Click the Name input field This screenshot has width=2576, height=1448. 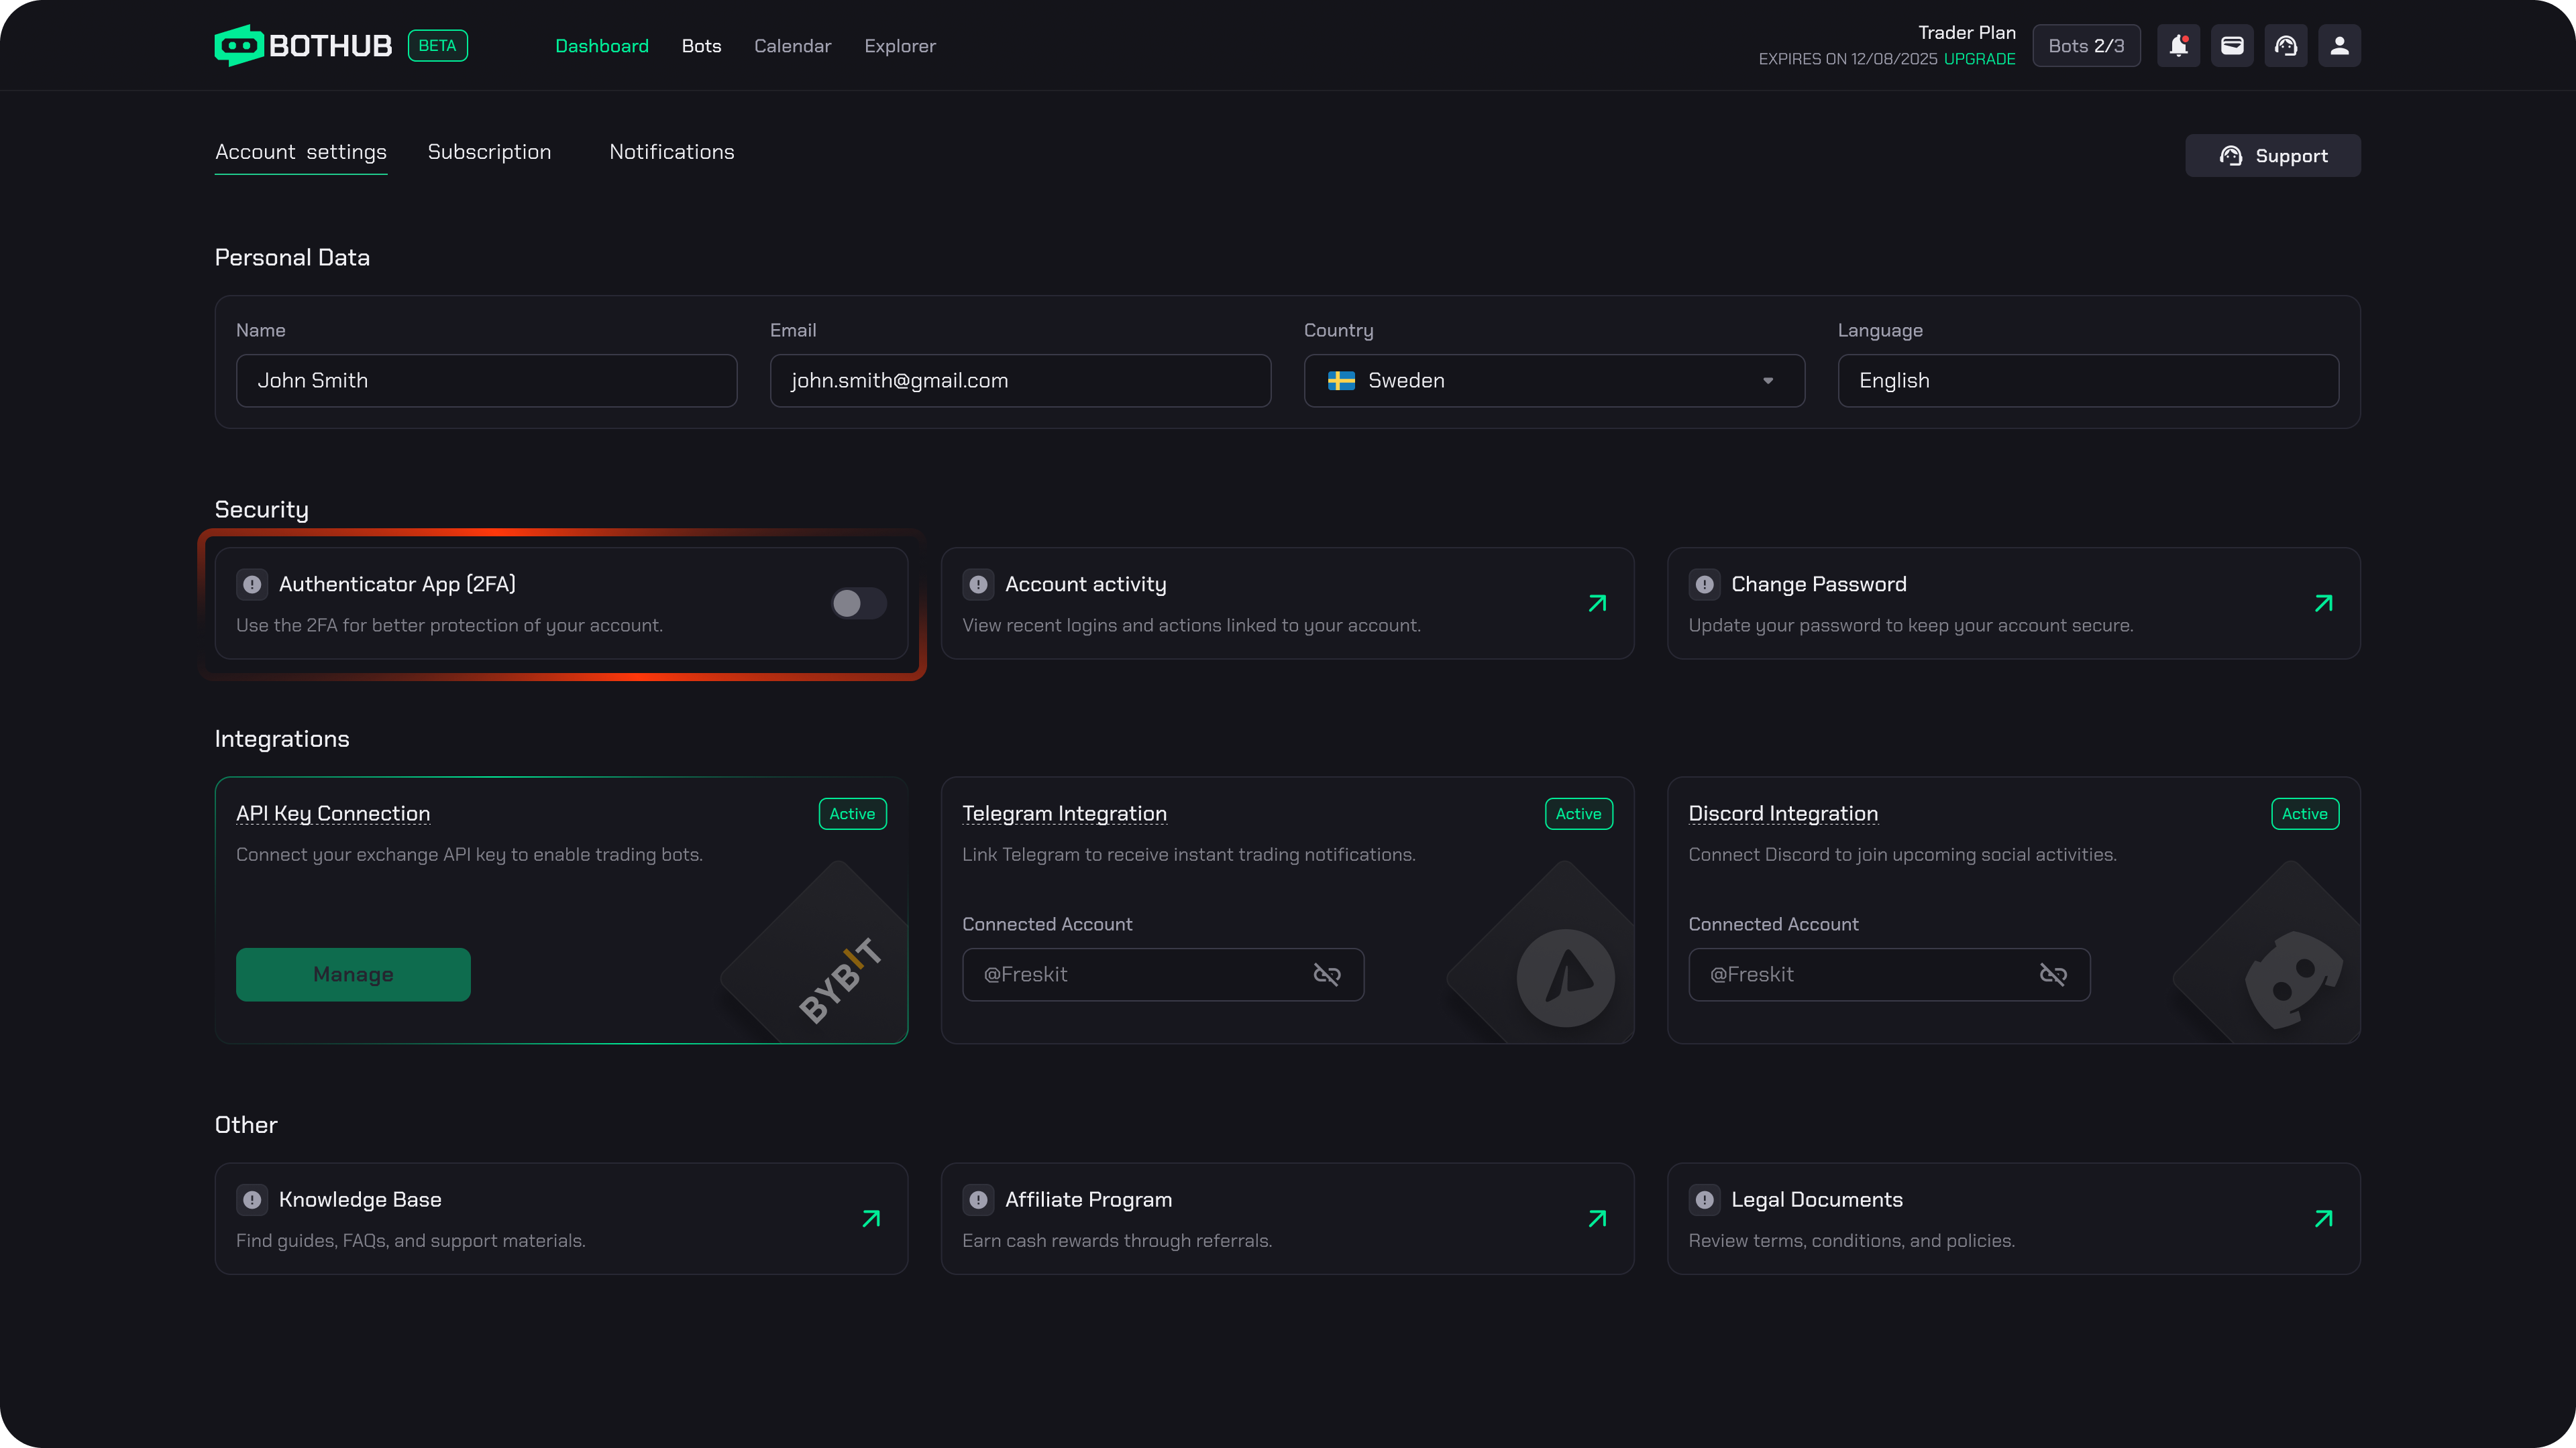[x=486, y=381]
